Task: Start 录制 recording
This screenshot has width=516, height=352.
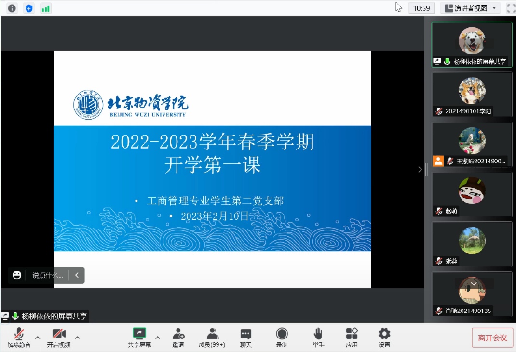Action: pyautogui.click(x=282, y=337)
